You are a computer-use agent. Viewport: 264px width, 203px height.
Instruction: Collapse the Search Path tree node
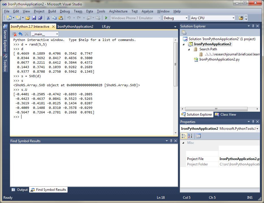[189, 49]
